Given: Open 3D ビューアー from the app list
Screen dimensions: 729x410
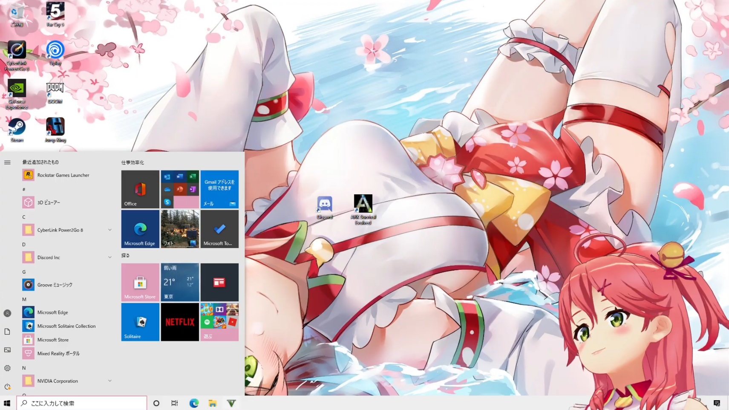Looking at the screenshot, I should (67, 202).
